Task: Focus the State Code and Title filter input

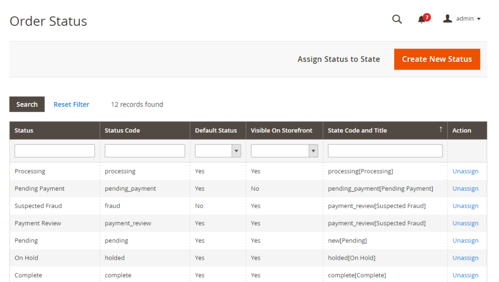Action: [x=385, y=151]
